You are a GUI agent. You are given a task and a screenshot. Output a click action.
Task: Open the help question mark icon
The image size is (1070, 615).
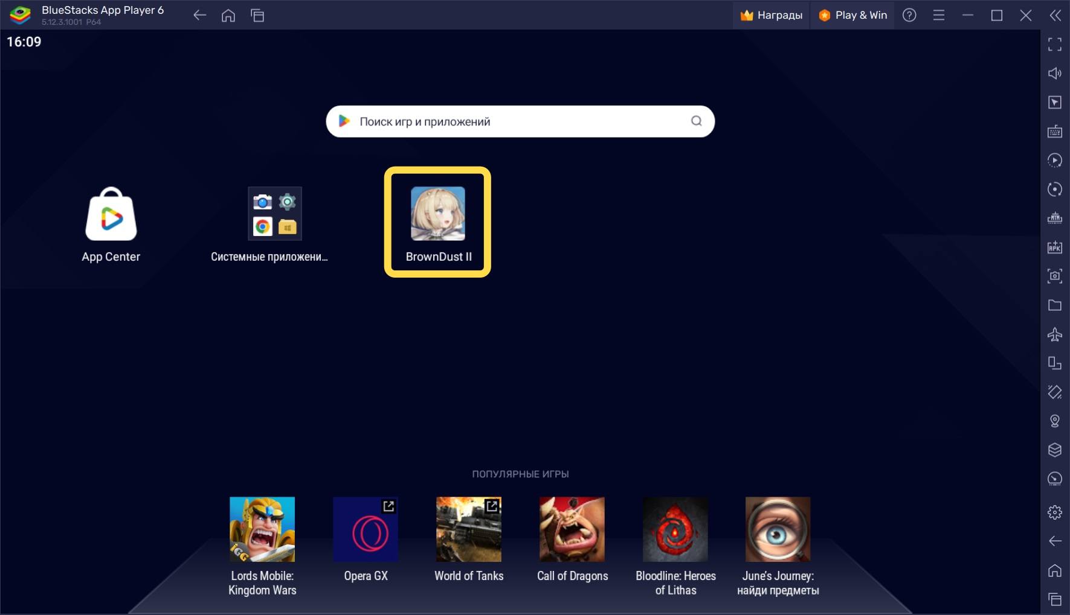click(x=909, y=15)
